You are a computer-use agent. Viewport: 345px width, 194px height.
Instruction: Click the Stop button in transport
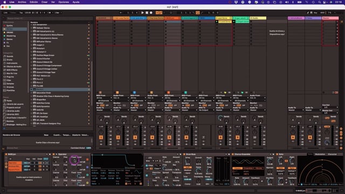pyautogui.click(x=147, y=13)
